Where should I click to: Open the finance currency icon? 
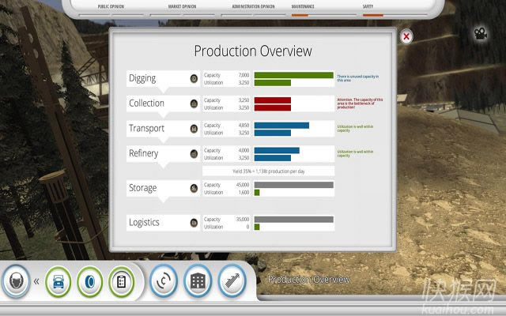pos(164,281)
